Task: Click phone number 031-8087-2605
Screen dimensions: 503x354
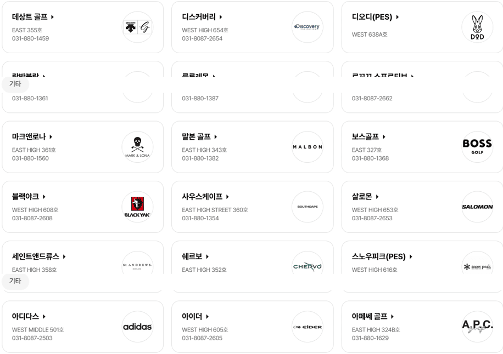Action: [202, 338]
